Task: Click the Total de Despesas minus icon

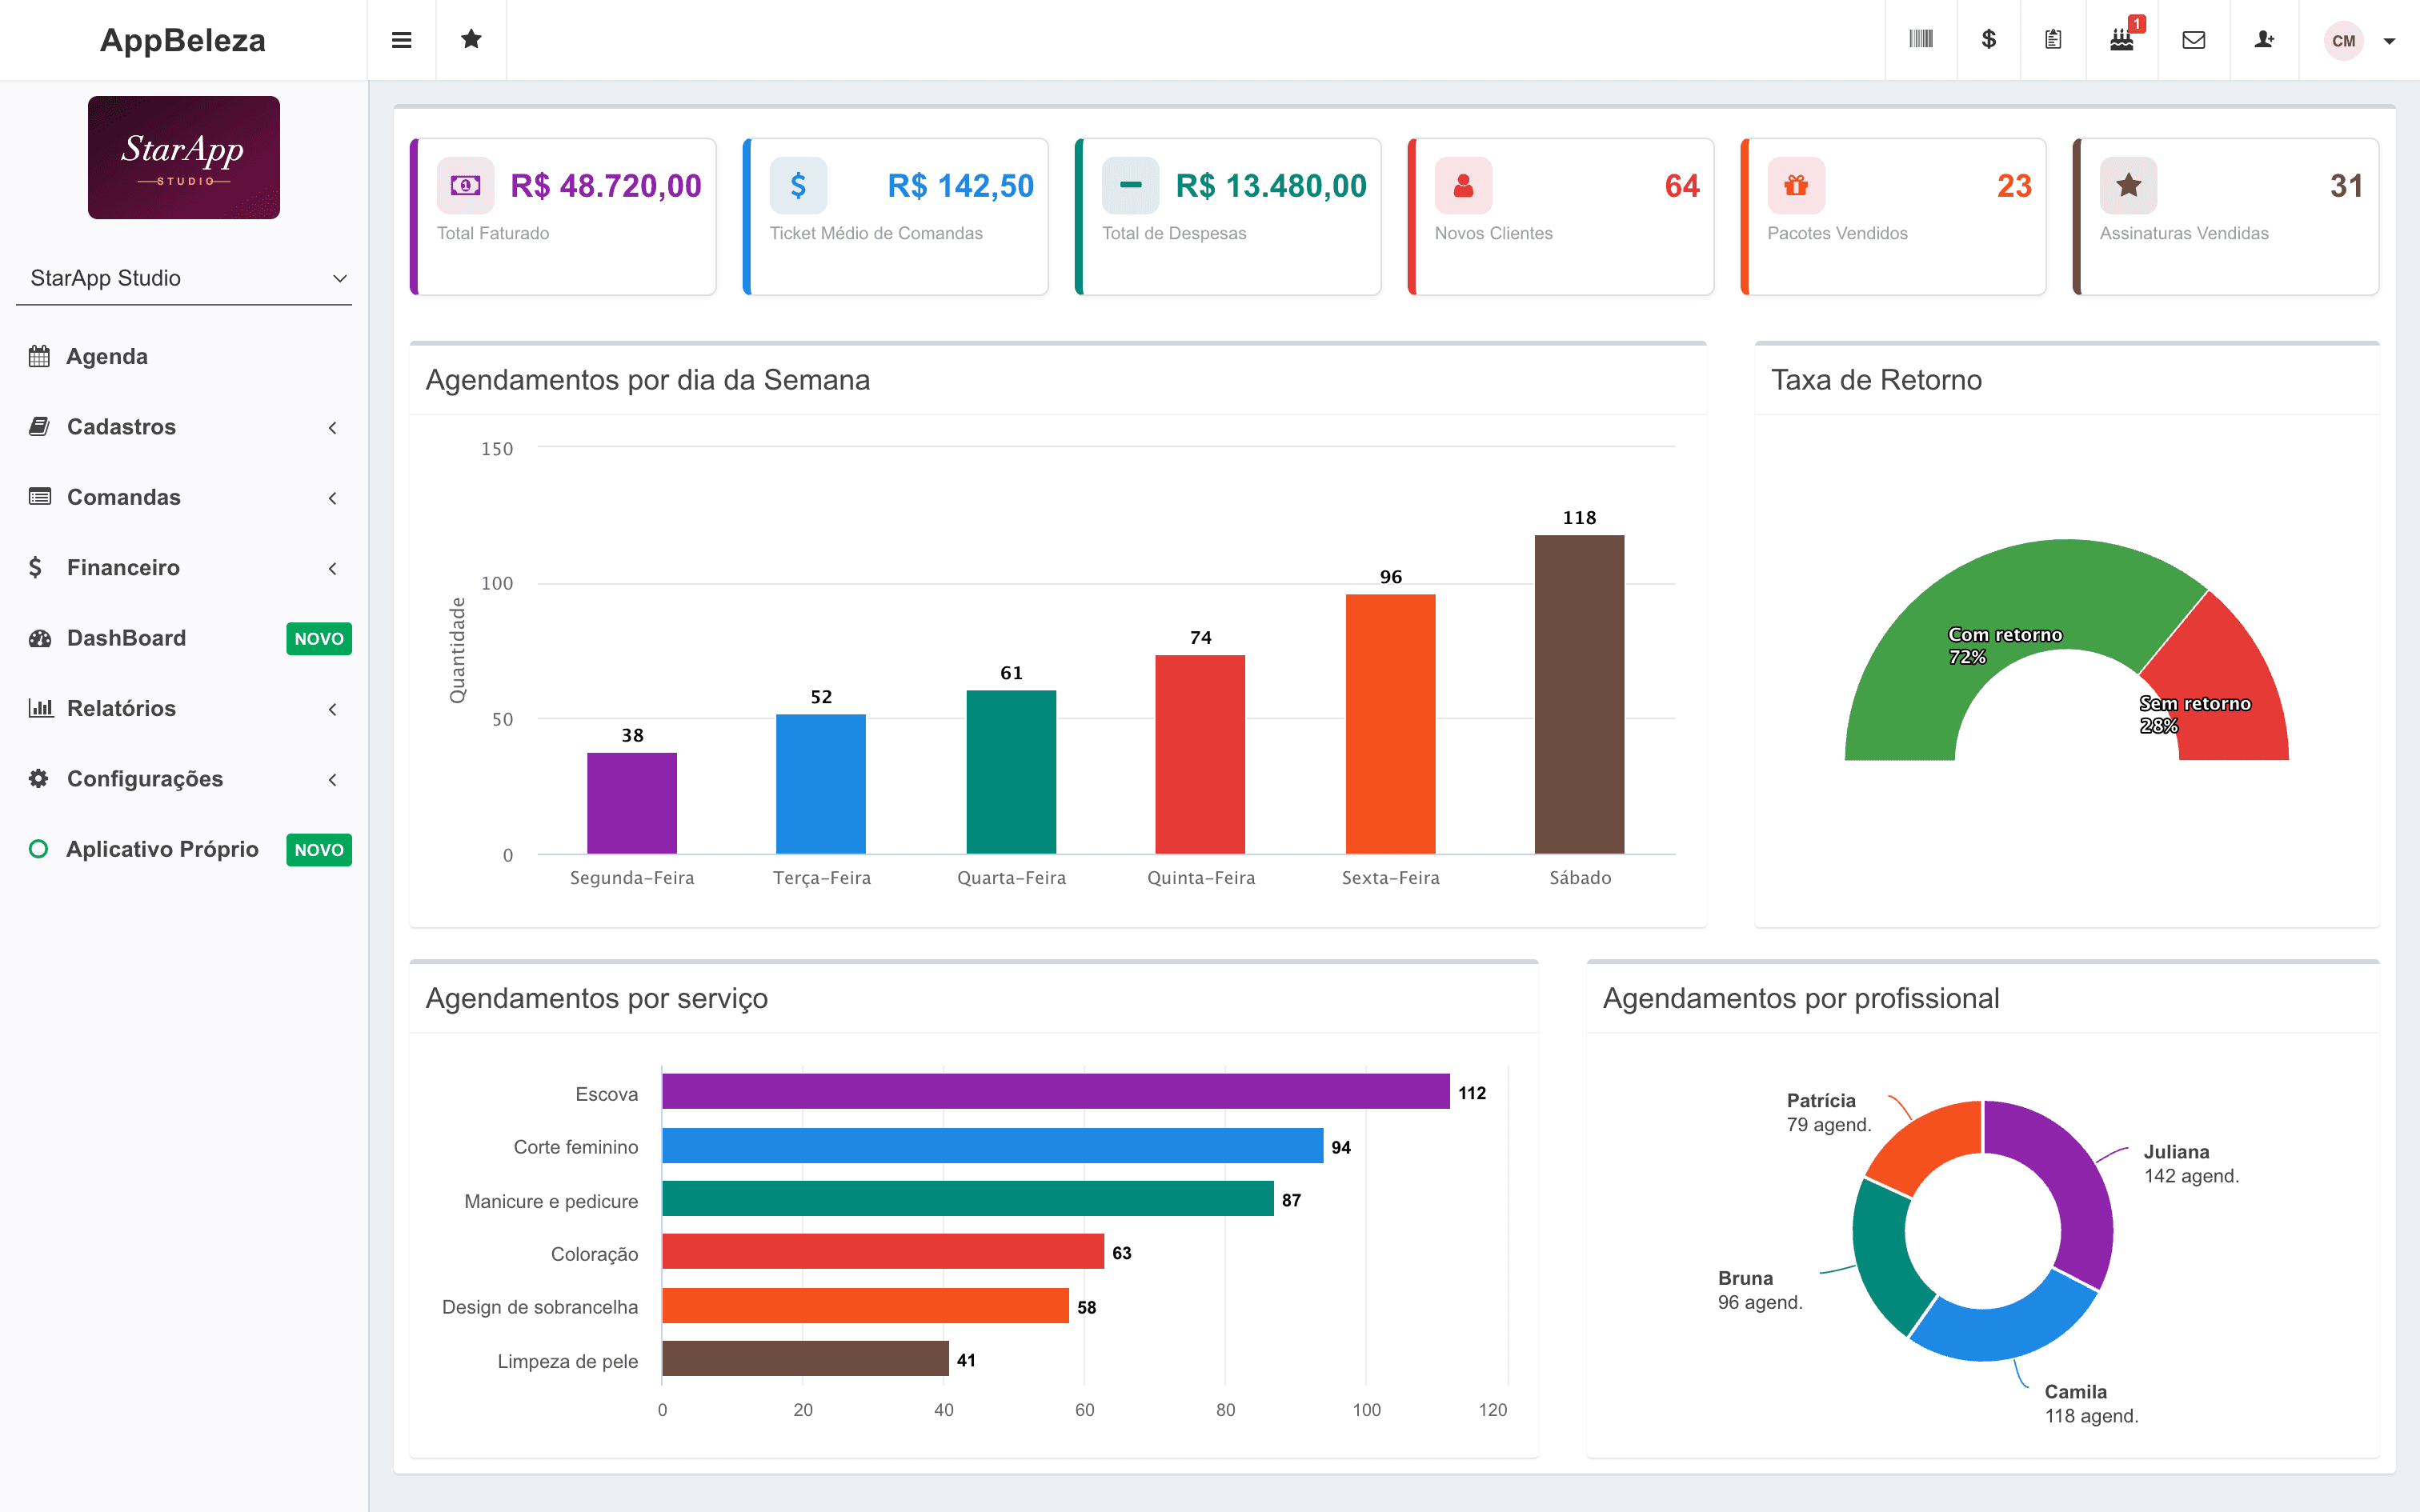Action: tap(1130, 185)
